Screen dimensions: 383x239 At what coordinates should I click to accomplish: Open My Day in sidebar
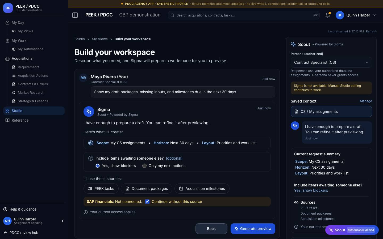pos(34,23)
